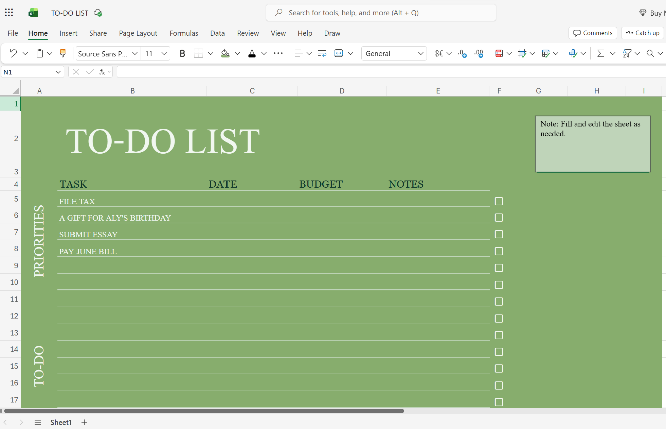The image size is (666, 429).
Task: Switch to the Review tab
Action: 248,33
